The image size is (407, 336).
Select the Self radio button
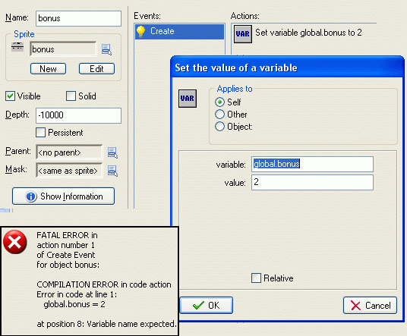pos(219,102)
